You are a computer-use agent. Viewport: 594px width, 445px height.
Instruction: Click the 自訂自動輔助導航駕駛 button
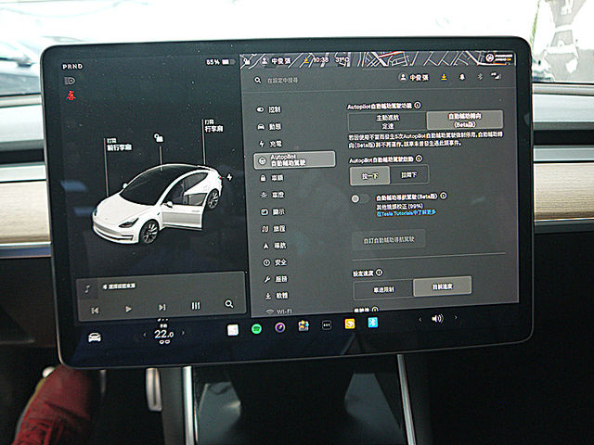[x=389, y=239]
